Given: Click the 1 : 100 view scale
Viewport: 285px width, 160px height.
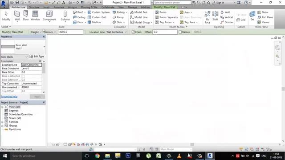Looking at the screenshot, I should point(56,144).
